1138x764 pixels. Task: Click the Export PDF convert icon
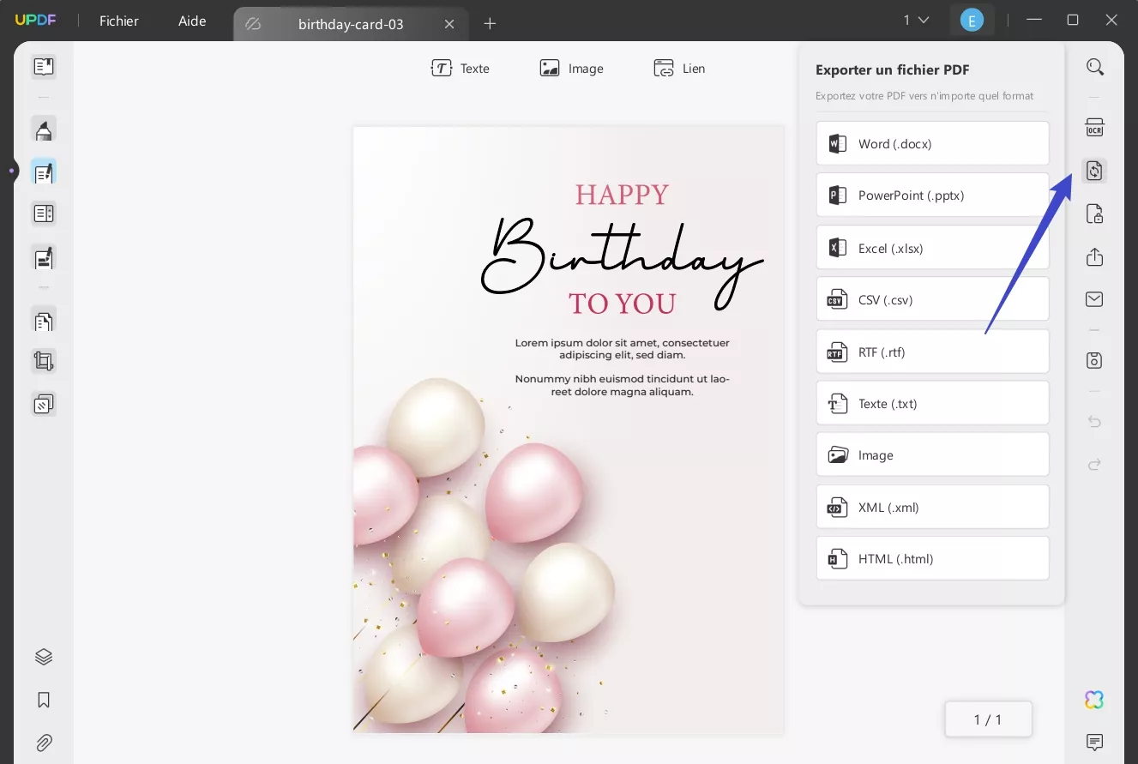click(x=1094, y=171)
